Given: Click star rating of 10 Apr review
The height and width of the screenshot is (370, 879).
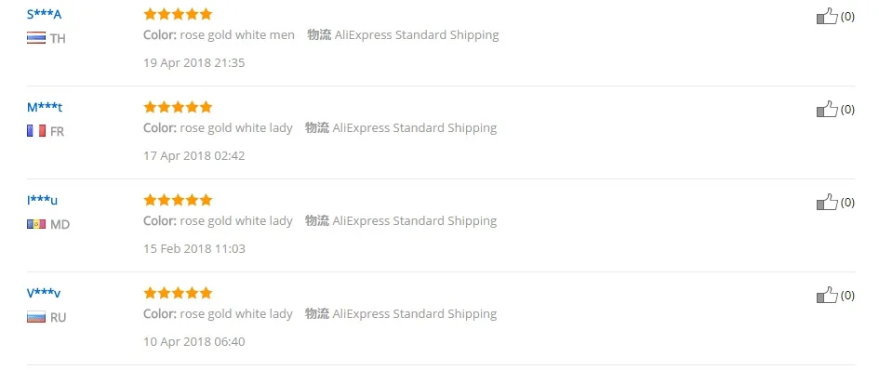Looking at the screenshot, I should [x=178, y=293].
